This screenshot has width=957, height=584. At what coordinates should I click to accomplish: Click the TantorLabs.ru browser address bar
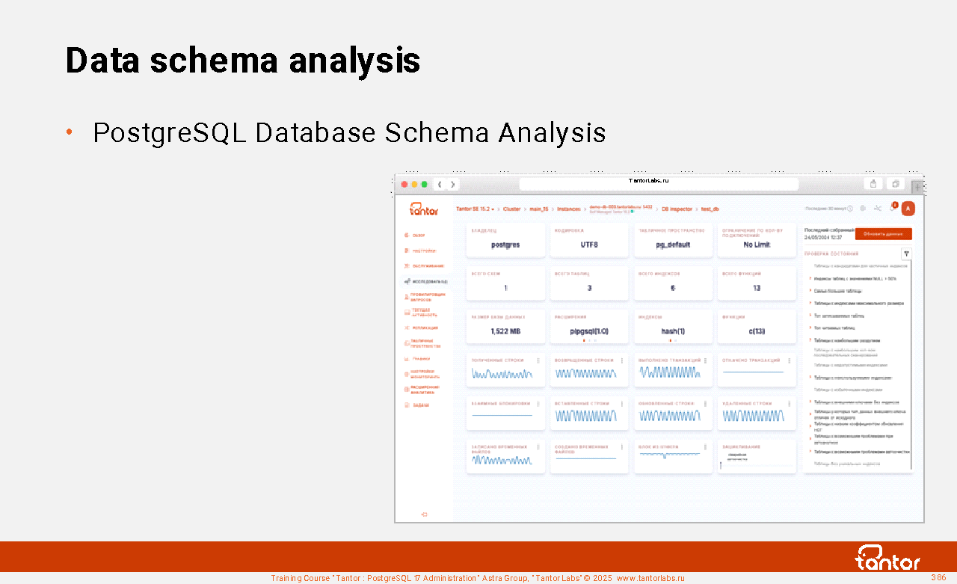click(658, 184)
